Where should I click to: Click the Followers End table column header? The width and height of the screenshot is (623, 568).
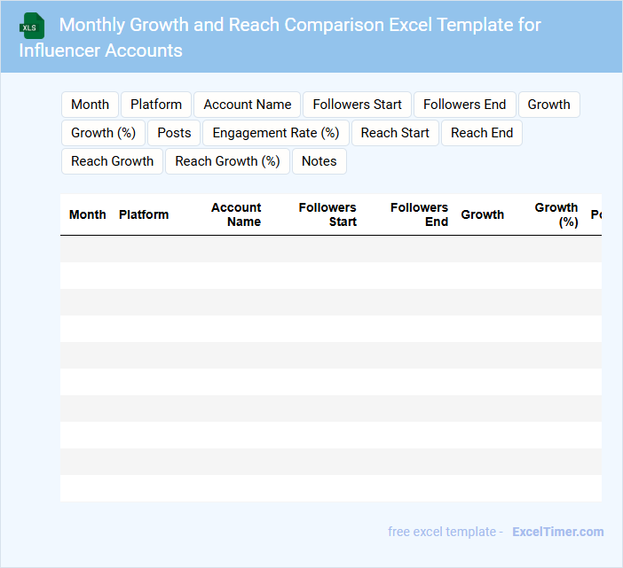pyautogui.click(x=419, y=214)
